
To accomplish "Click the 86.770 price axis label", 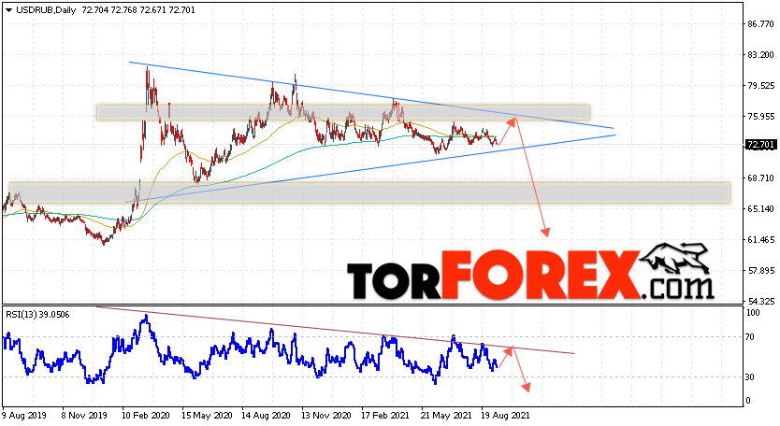I will pos(761,24).
